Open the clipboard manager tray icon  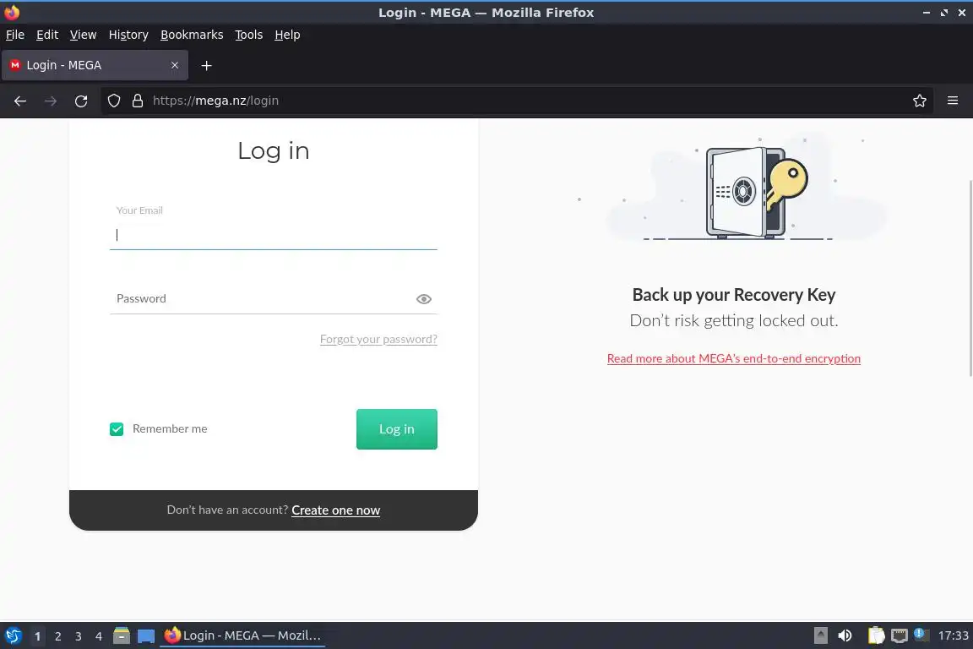(876, 635)
